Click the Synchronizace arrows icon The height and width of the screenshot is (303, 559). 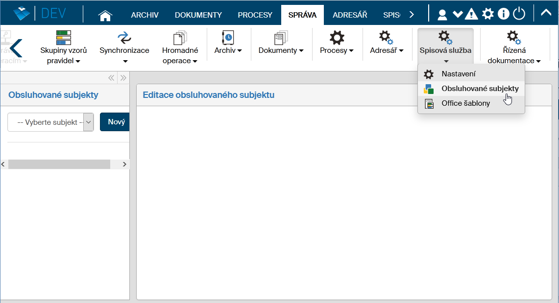124,38
